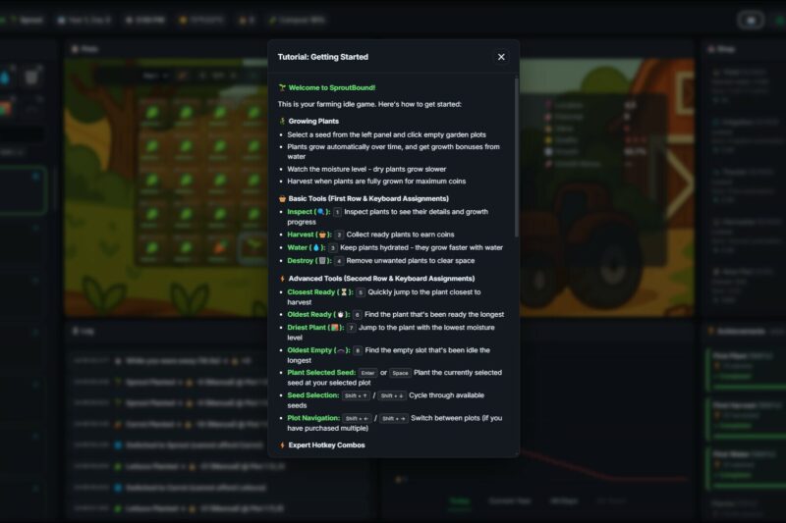Click the Space key badge in the tutorial
The height and width of the screenshot is (523, 786).
(400, 373)
